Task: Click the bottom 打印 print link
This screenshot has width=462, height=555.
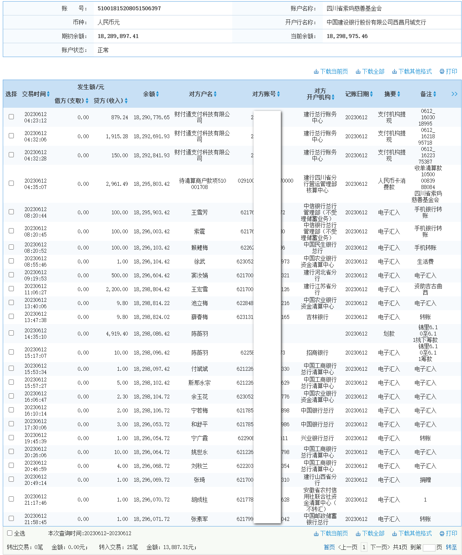Action: (x=448, y=533)
